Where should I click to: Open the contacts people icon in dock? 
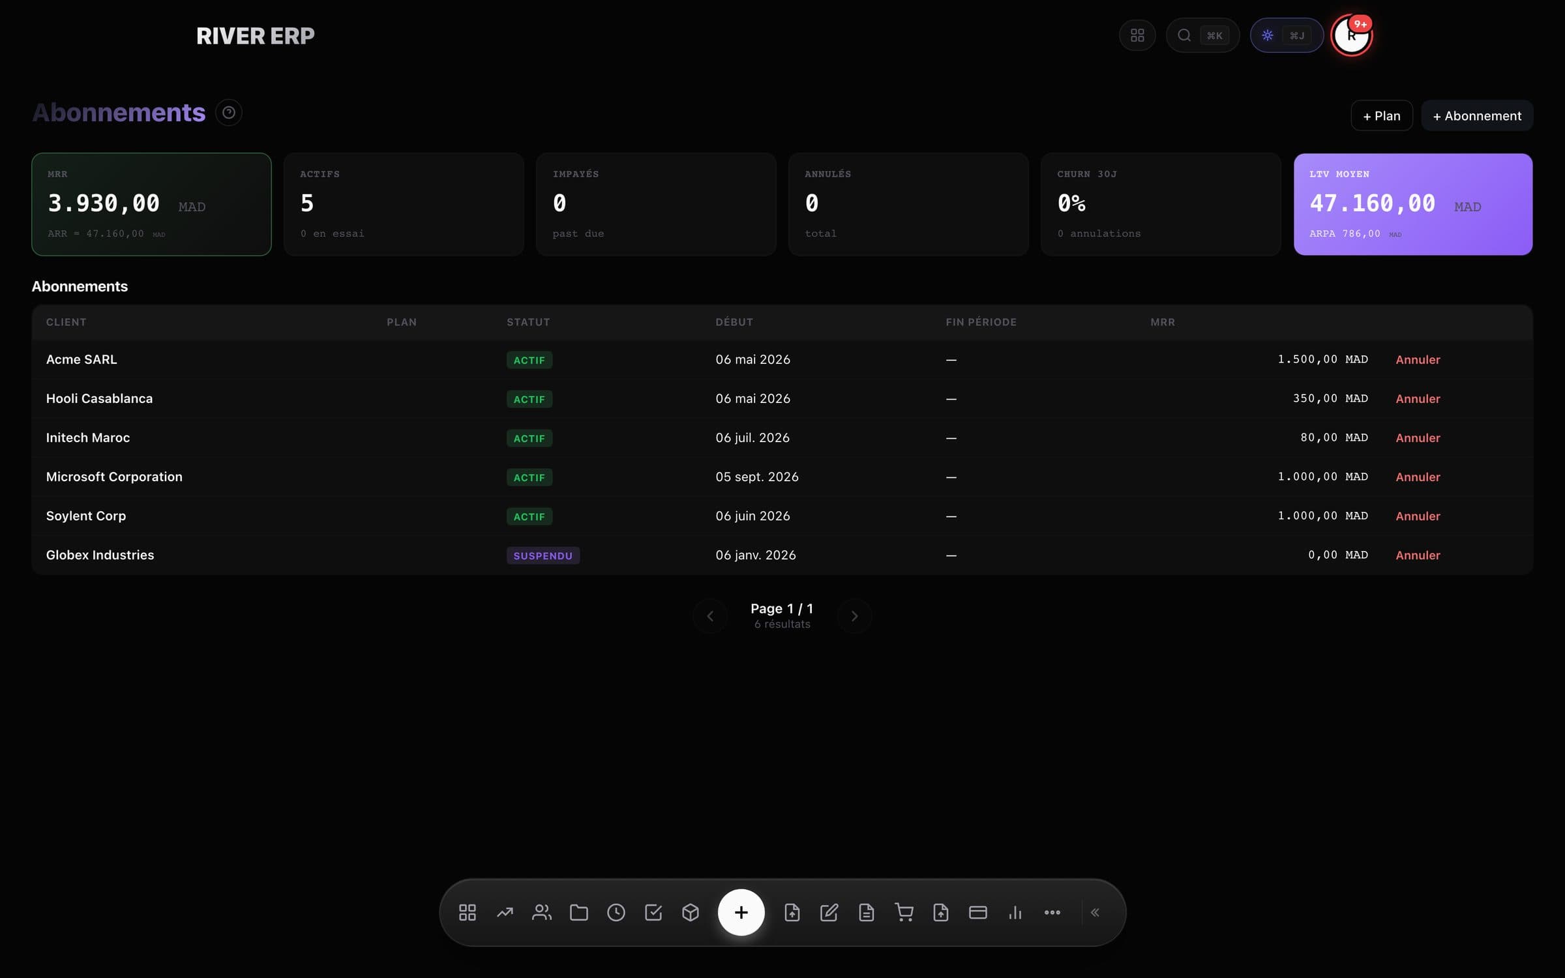pyautogui.click(x=542, y=912)
